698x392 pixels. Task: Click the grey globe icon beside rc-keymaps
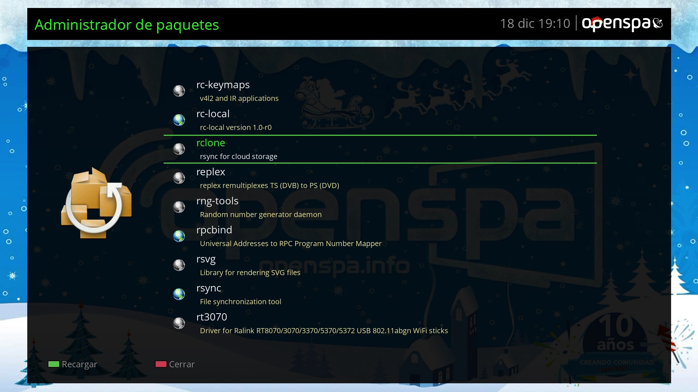click(179, 91)
